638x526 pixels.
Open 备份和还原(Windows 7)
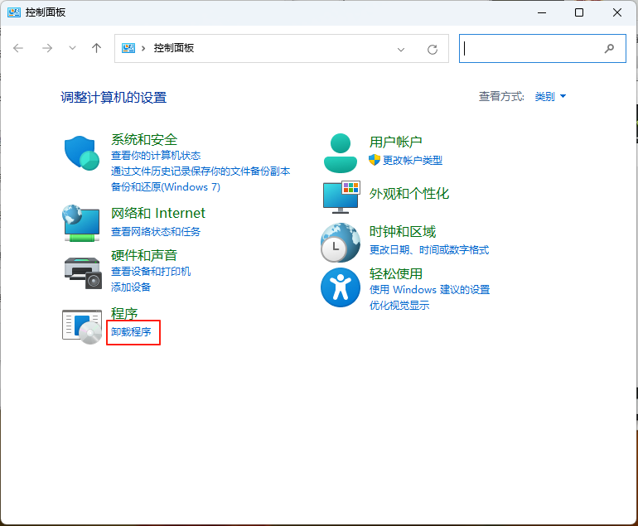point(166,187)
